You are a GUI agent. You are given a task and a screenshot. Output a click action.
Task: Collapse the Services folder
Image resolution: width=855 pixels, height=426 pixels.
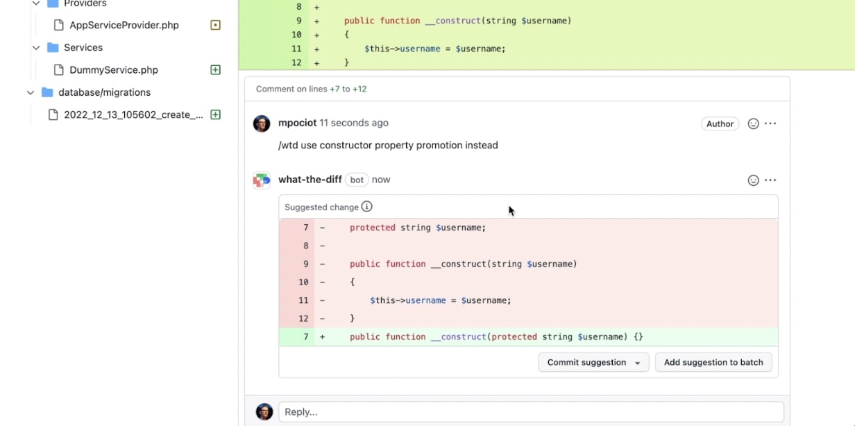tap(36, 48)
